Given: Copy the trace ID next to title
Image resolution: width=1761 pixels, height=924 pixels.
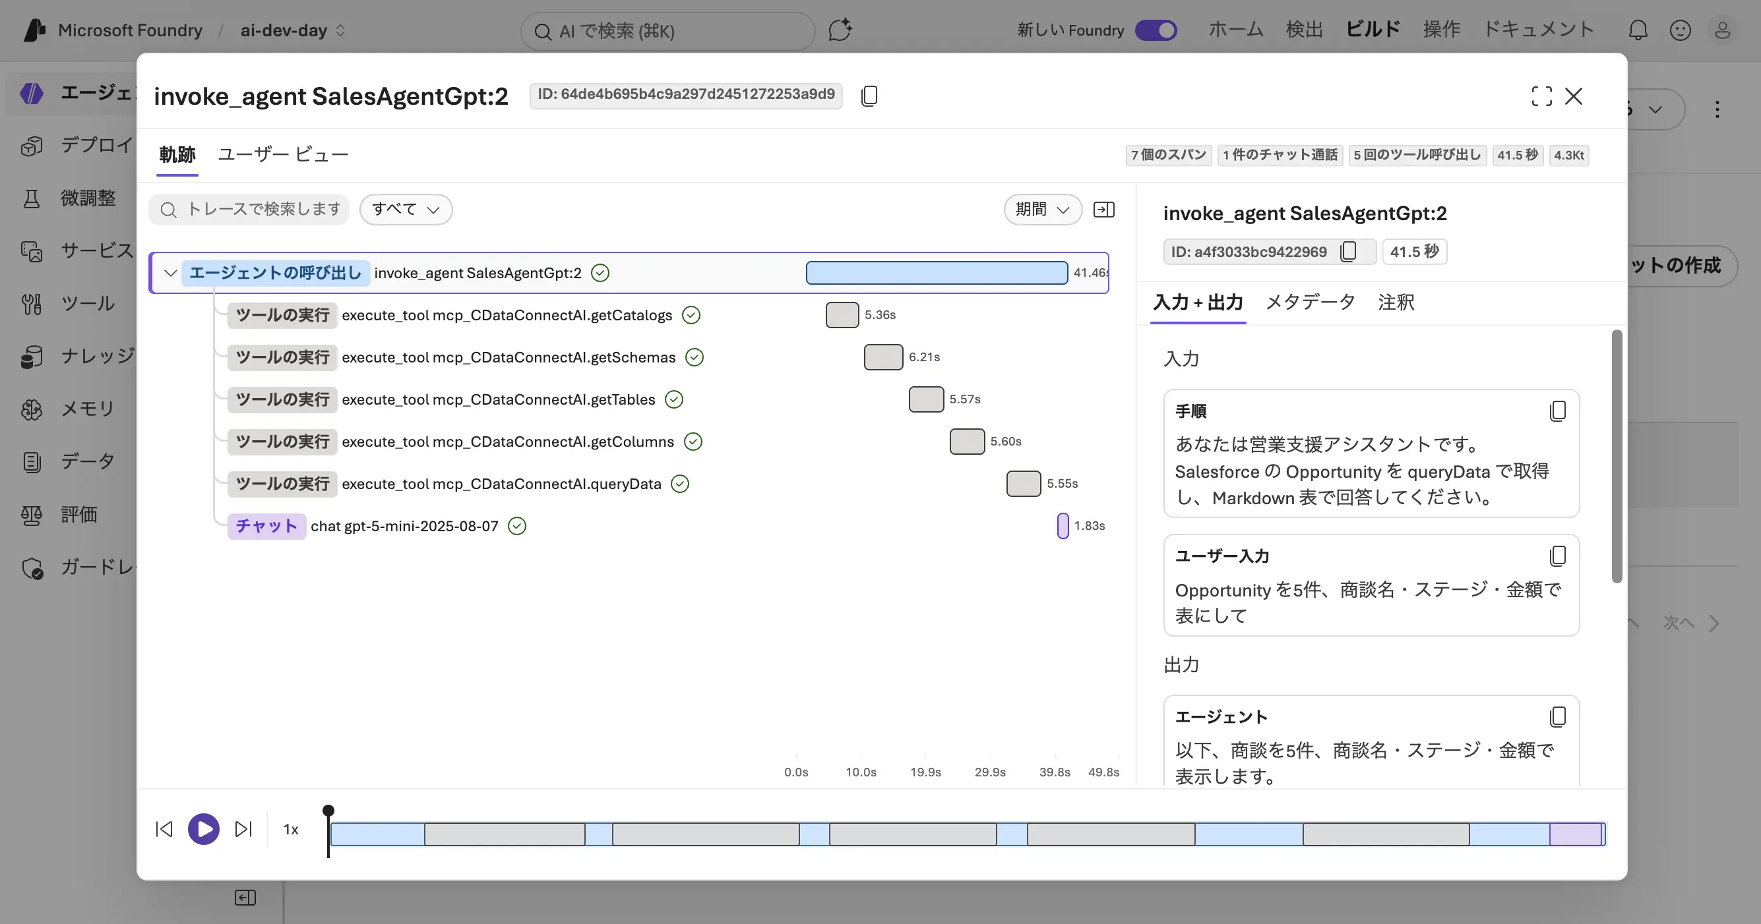Looking at the screenshot, I should tap(869, 96).
